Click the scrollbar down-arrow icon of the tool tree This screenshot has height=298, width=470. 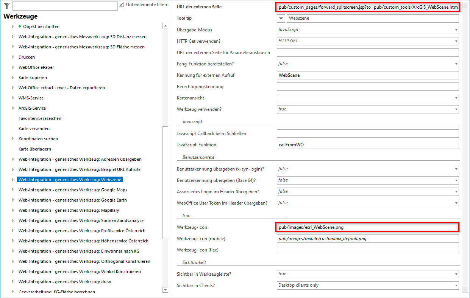click(x=165, y=290)
